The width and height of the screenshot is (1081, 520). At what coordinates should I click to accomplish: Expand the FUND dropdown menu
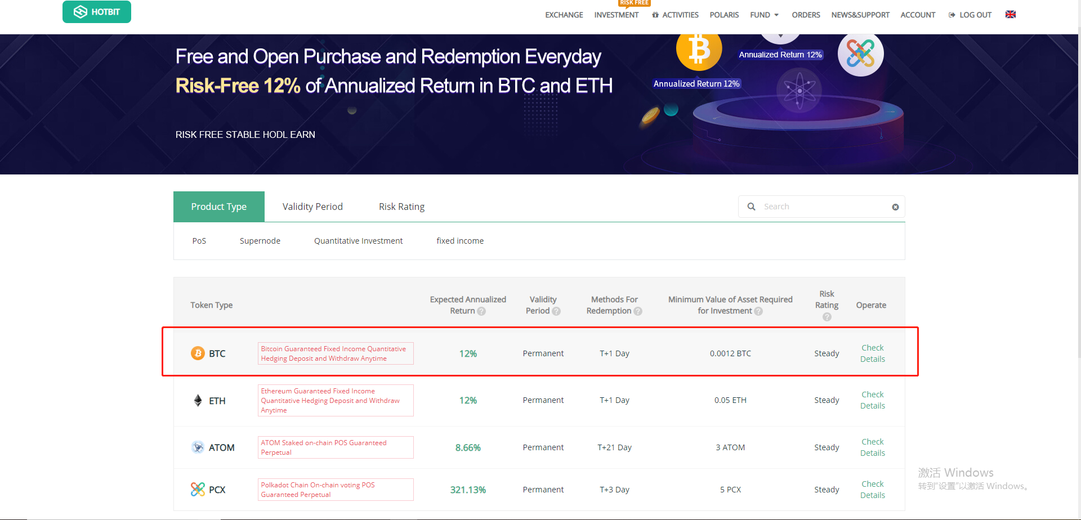click(x=764, y=15)
